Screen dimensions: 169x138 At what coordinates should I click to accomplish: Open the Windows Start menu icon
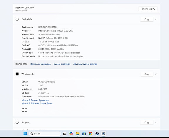click(25, 134)
